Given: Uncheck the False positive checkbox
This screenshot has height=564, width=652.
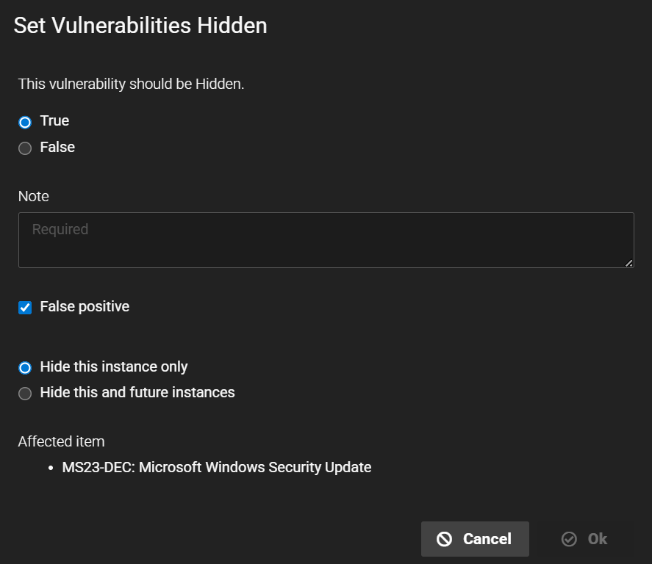Looking at the screenshot, I should coord(25,308).
